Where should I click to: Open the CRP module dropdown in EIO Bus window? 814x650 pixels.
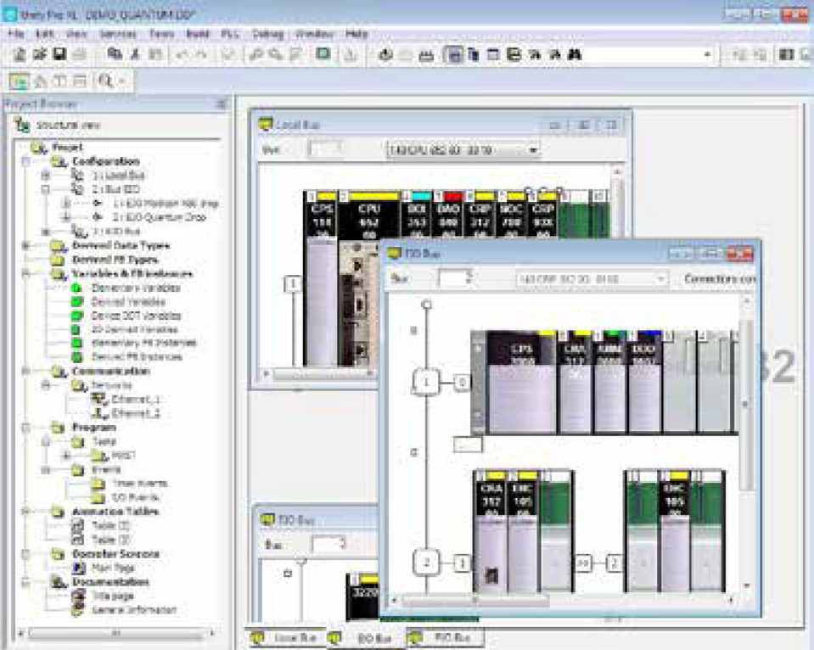tap(660, 279)
